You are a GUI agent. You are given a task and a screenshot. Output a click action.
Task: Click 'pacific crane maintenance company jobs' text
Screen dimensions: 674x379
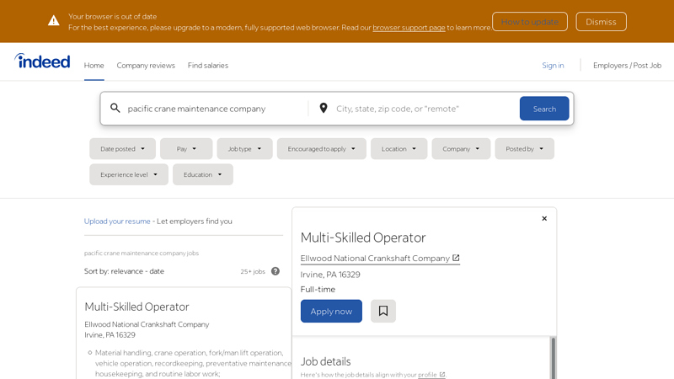tap(142, 254)
